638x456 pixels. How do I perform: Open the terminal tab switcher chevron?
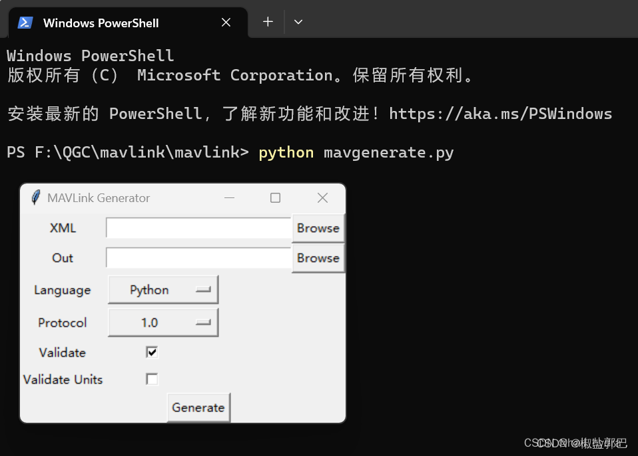coord(298,21)
